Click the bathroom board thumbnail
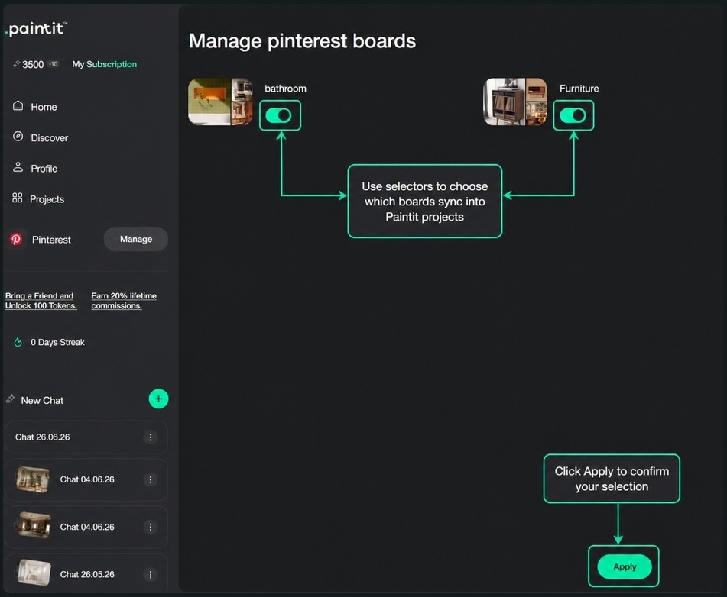The image size is (727, 597). tap(220, 102)
